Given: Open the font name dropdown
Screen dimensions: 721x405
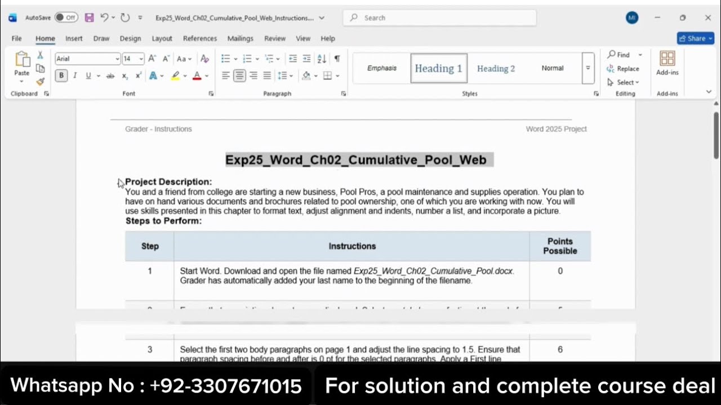Looking at the screenshot, I should [117, 59].
